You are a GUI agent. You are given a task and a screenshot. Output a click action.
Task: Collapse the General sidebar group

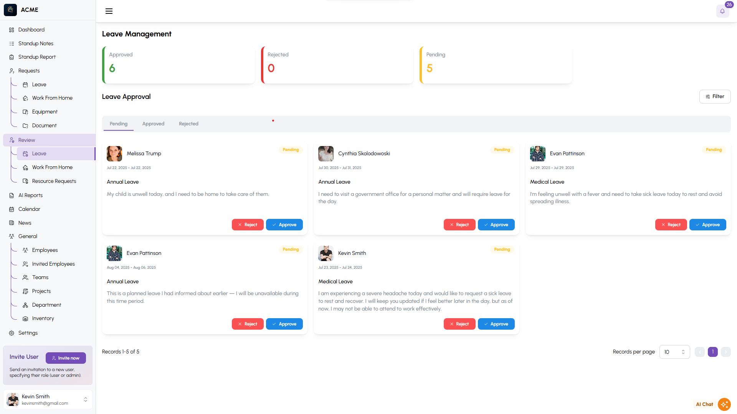(x=28, y=237)
